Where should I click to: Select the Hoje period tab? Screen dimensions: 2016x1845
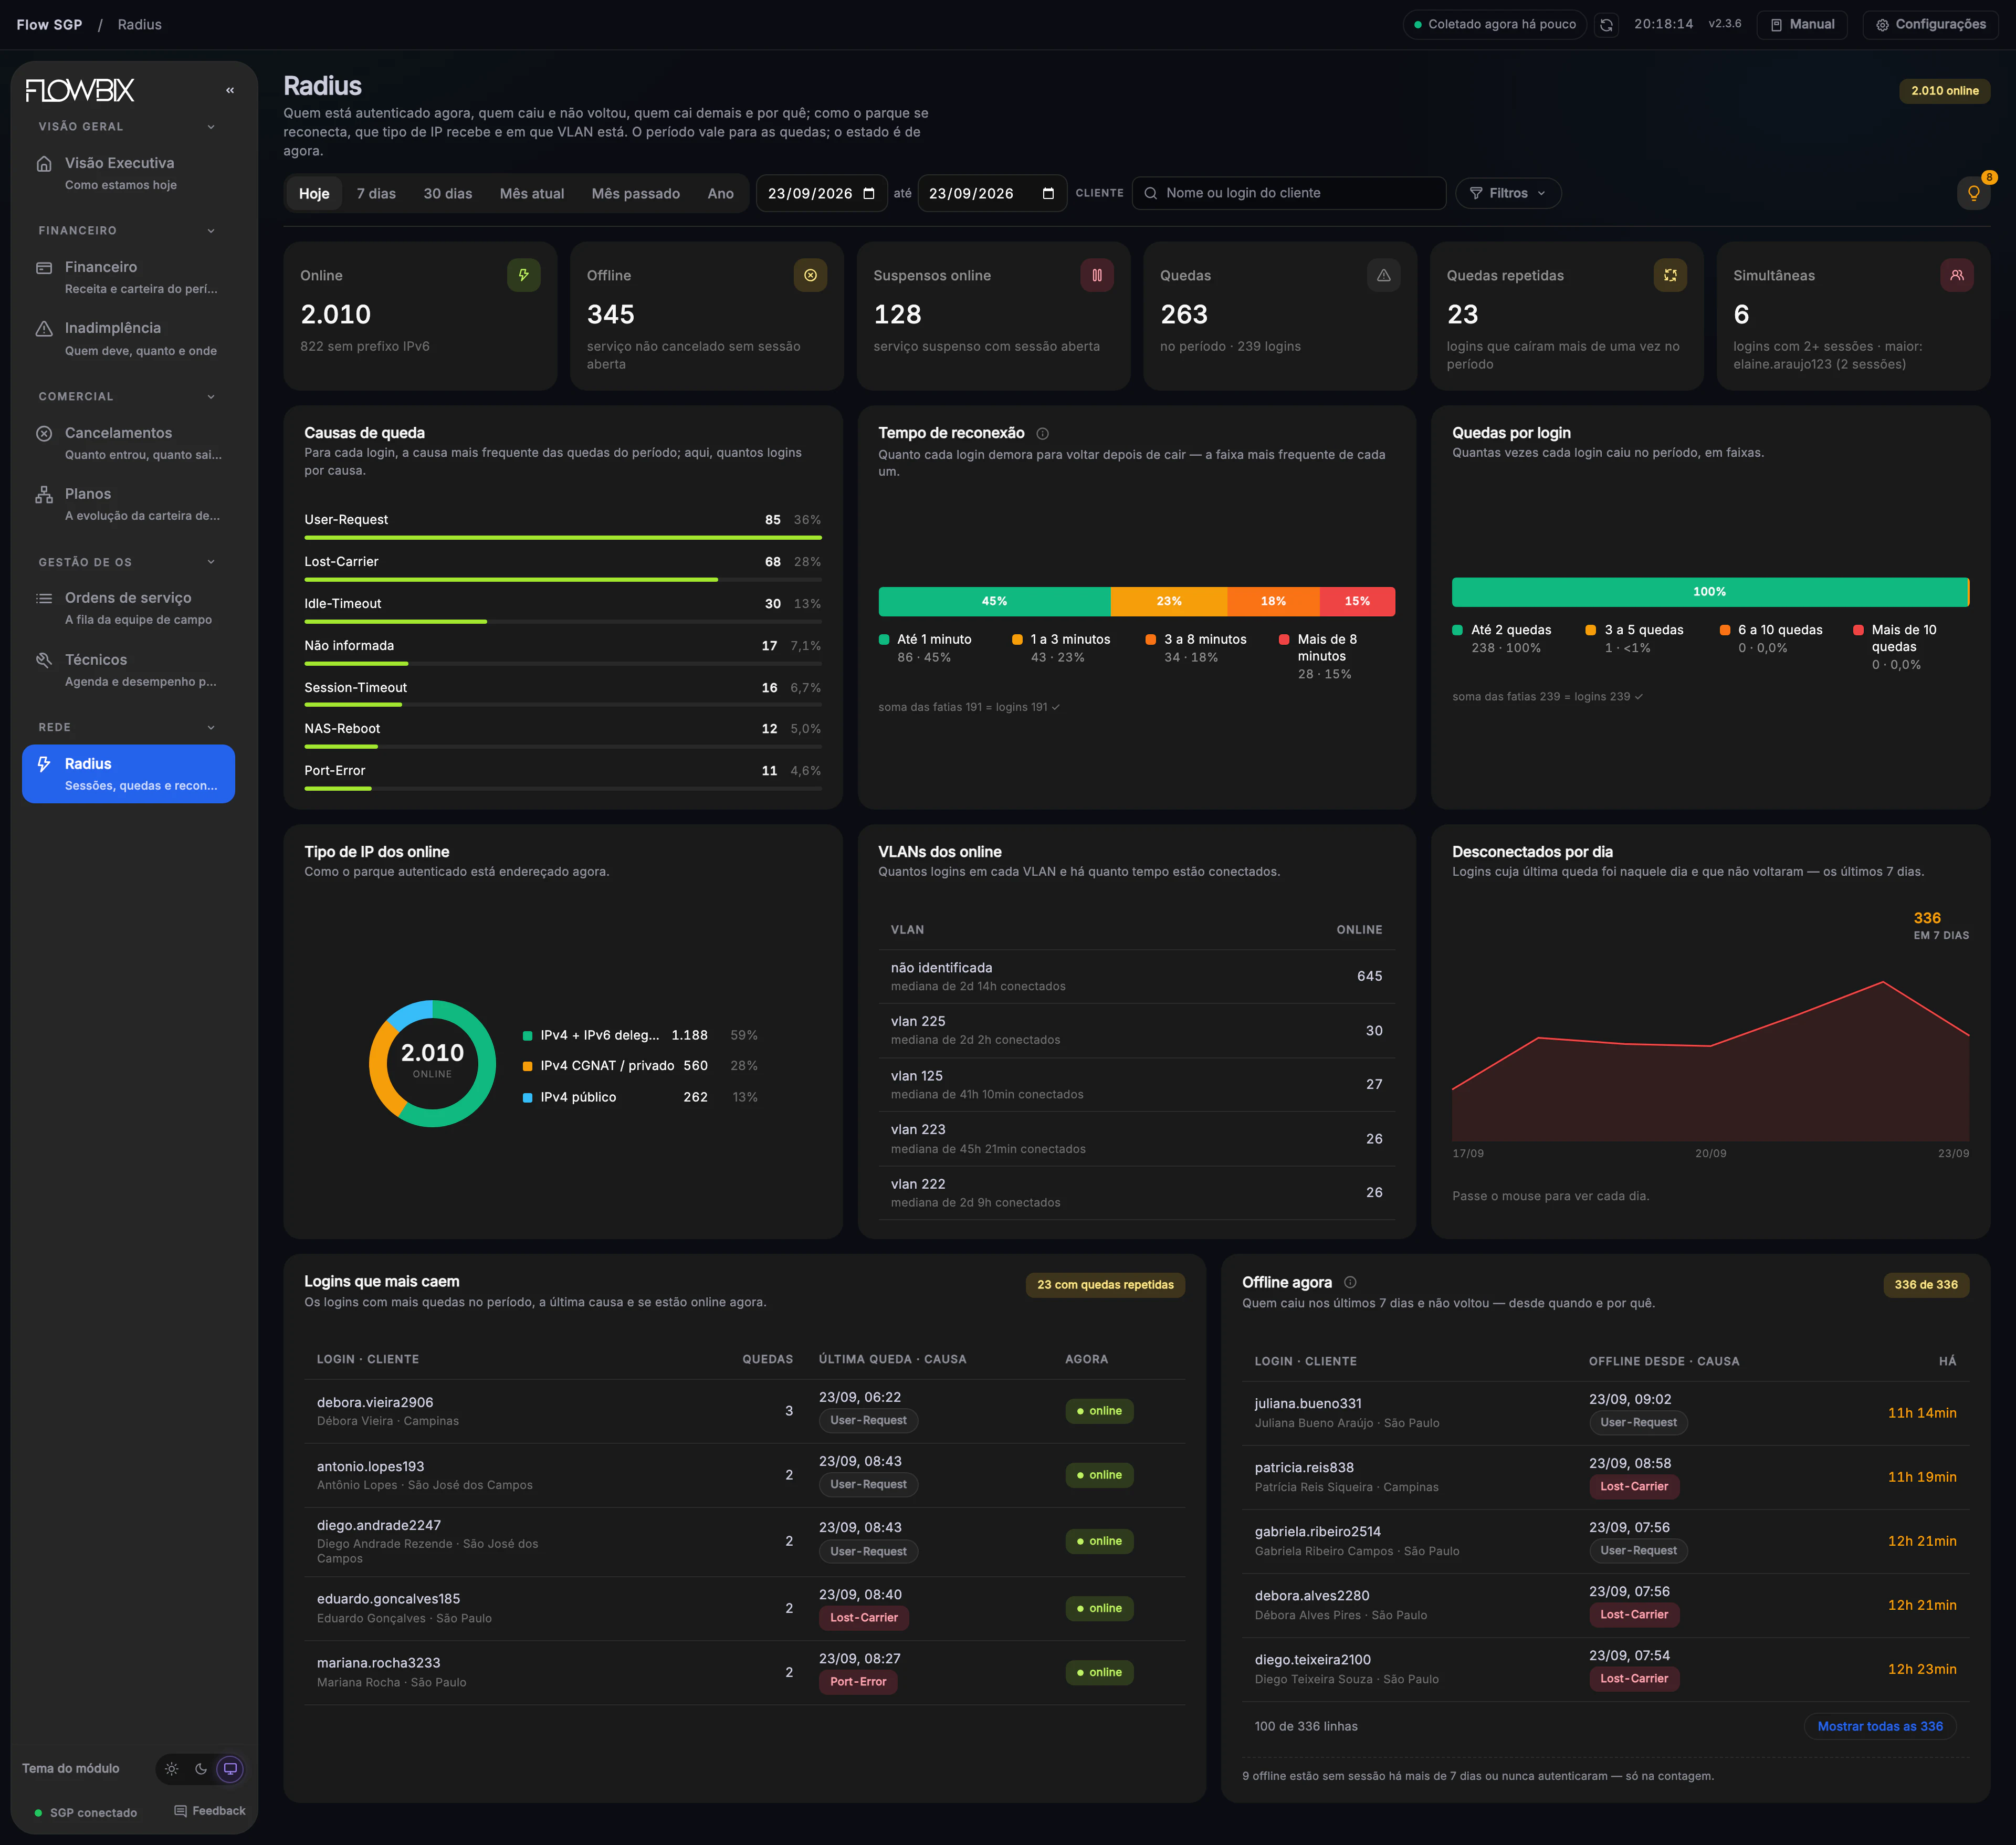(314, 193)
